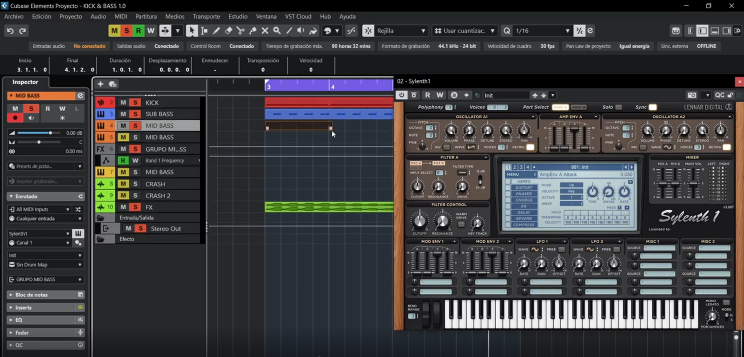Select the Glue tool
Viewport: 744px width, 357px height.
click(x=252, y=31)
